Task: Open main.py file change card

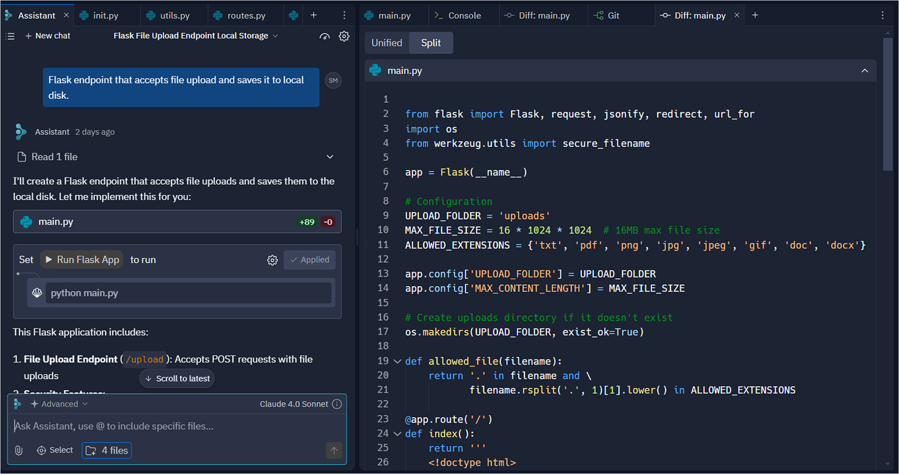Action: coord(177,222)
